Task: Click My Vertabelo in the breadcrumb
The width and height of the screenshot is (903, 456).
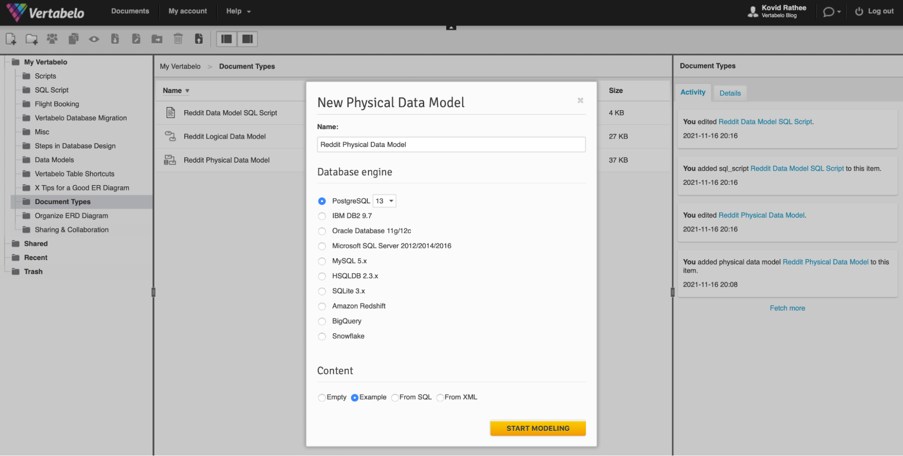Action: click(x=180, y=66)
